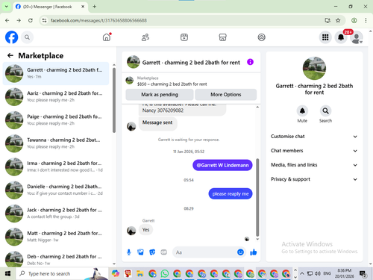Open the Jack conversation in the list

point(56,214)
